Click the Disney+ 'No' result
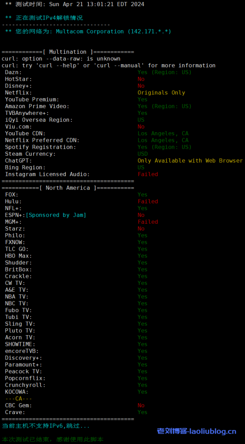The width and height of the screenshot is (245, 444). click(141, 86)
